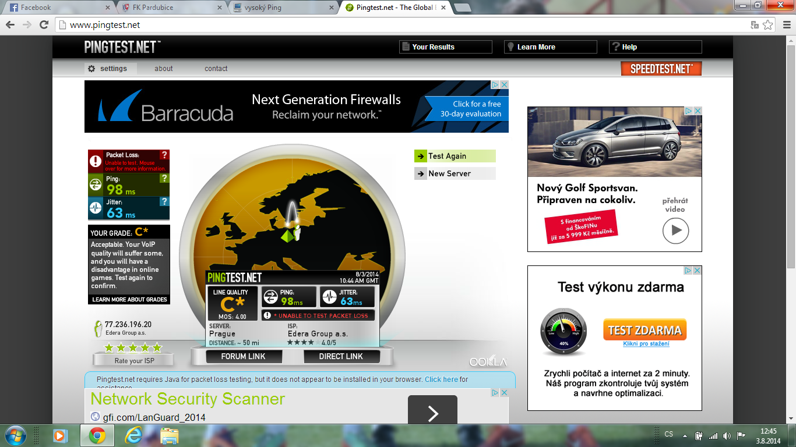
Task: Click the Packet Loss help question mark
Action: pos(164,155)
